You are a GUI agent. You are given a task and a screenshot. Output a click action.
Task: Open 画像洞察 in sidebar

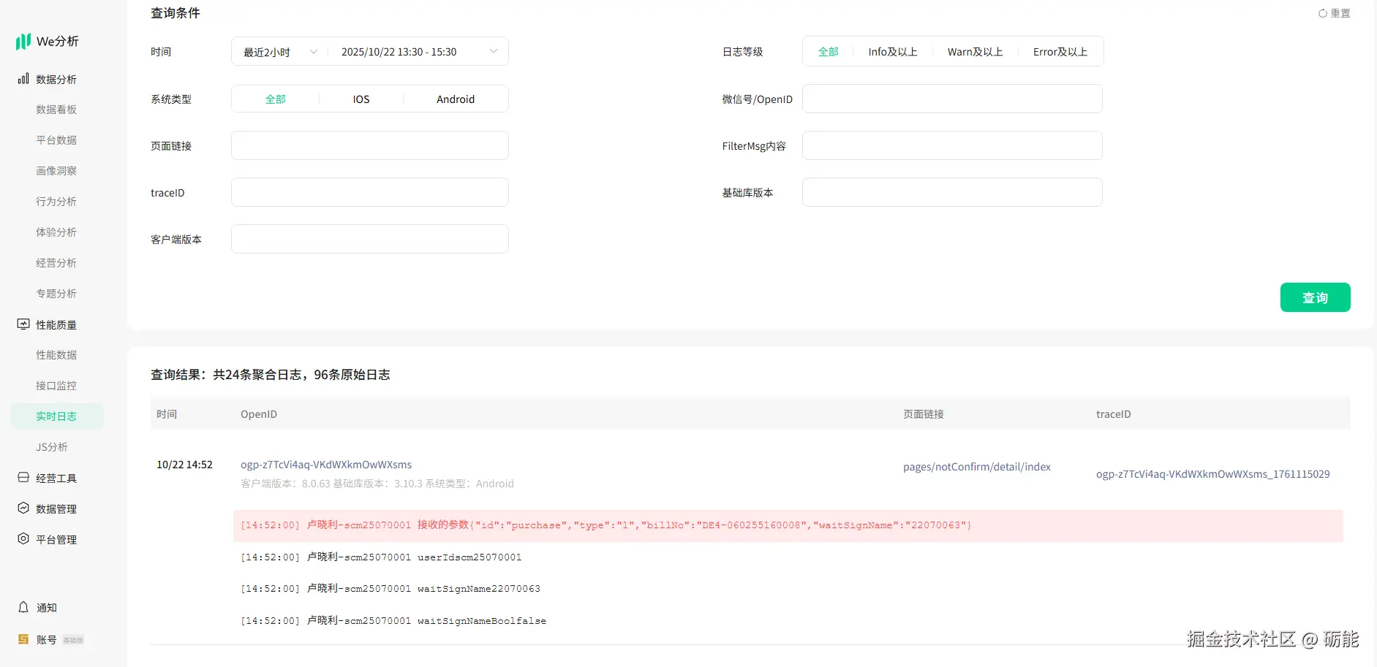(56, 171)
